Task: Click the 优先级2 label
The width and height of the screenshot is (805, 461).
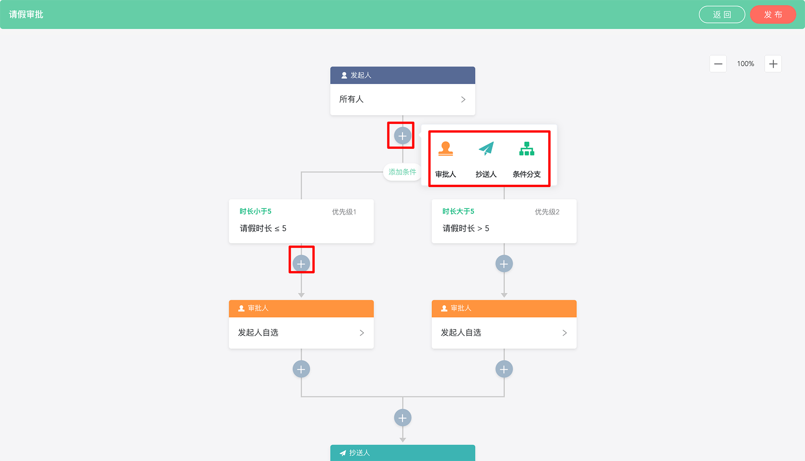Action: 547,212
